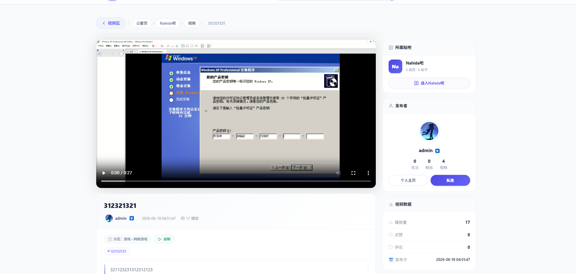Open the Nahida吧 breadcrumb link
The image size is (576, 274).
pyautogui.click(x=168, y=23)
